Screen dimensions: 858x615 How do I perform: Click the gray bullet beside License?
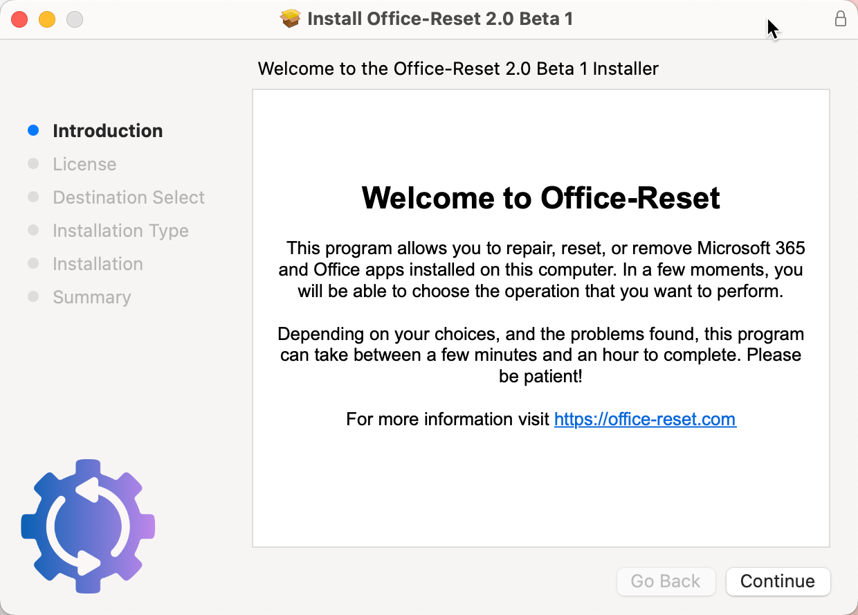[33, 163]
